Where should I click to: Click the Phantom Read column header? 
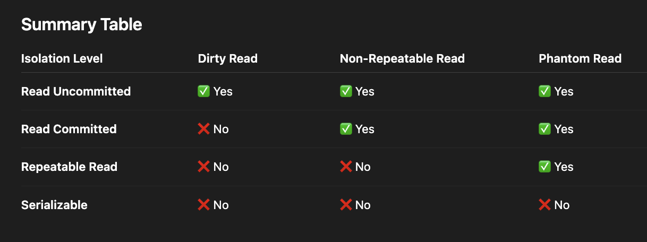coord(580,58)
